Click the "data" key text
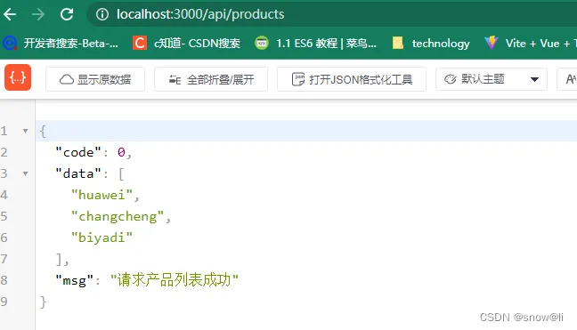 coord(78,173)
